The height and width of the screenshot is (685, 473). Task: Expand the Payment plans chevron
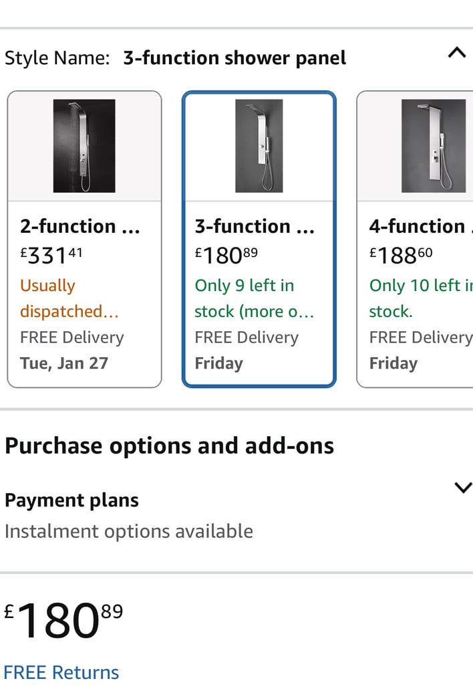[463, 488]
